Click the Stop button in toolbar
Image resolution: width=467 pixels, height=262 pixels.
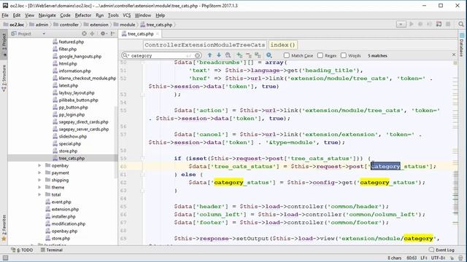(x=448, y=24)
